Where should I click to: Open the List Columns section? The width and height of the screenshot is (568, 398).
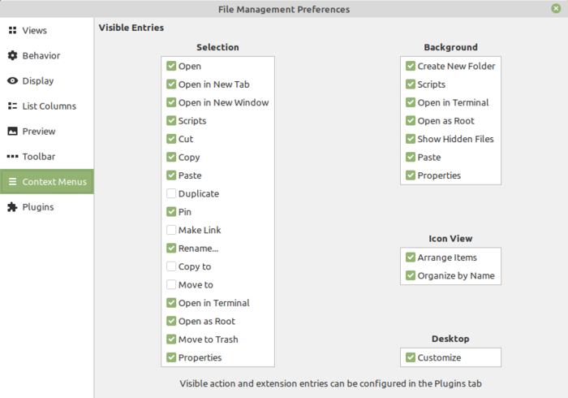click(x=49, y=106)
